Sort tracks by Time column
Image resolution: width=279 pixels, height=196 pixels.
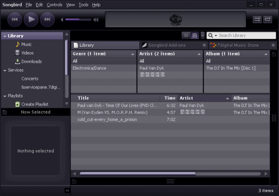click(169, 98)
